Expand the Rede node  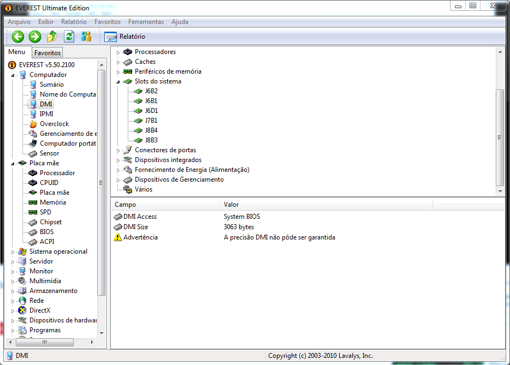pyautogui.click(x=13, y=301)
